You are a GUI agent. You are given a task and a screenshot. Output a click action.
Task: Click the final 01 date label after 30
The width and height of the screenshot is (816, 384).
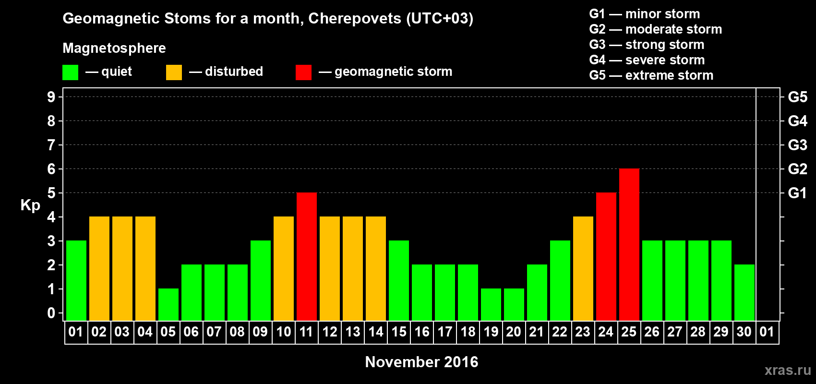767,332
